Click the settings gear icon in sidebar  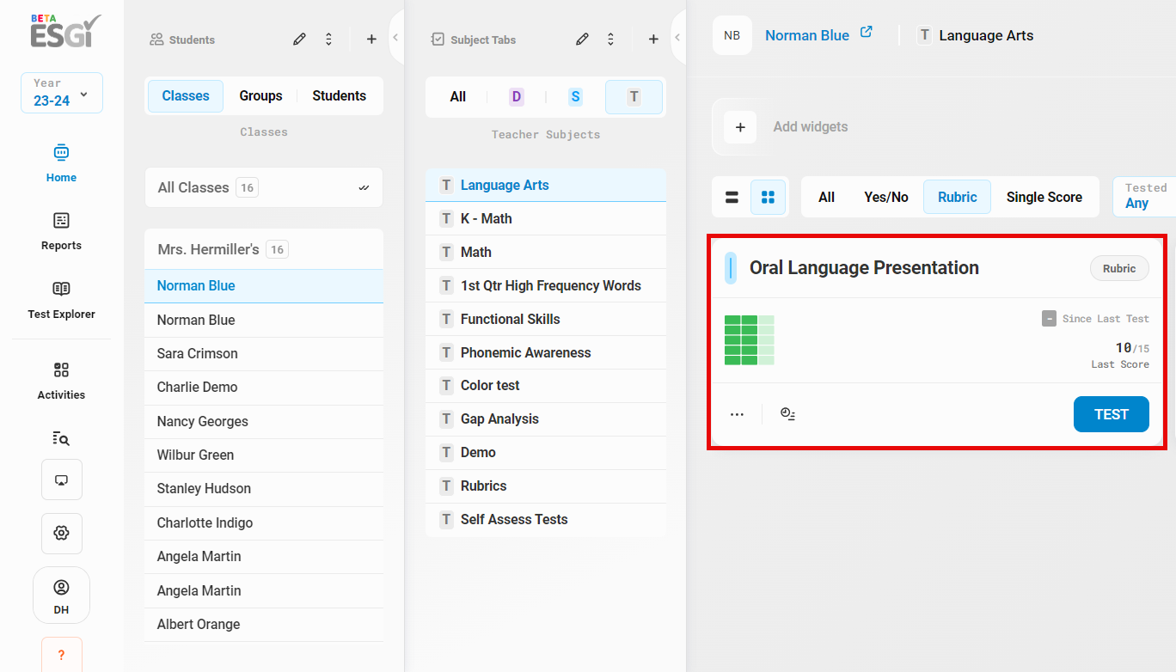pos(61,533)
